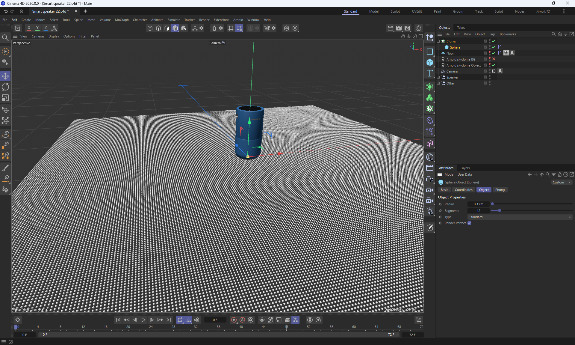Click the Segments slider handle
This screenshot has height=345, width=575.
coord(500,211)
